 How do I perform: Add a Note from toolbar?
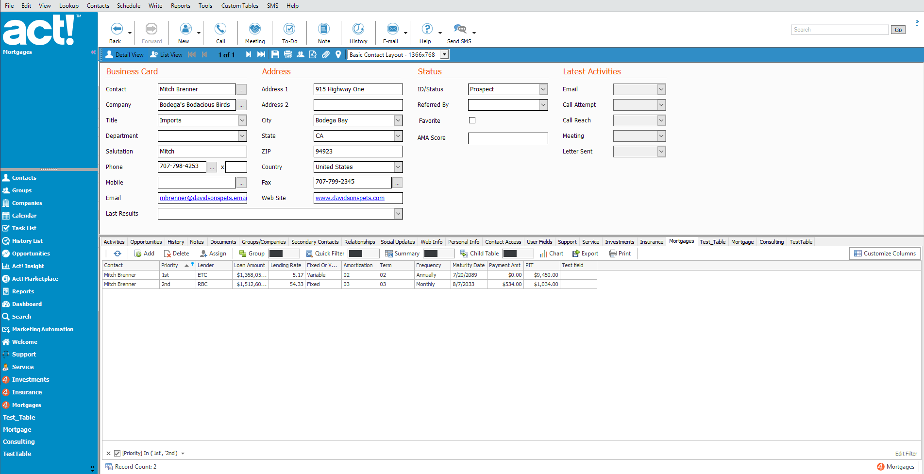click(324, 29)
